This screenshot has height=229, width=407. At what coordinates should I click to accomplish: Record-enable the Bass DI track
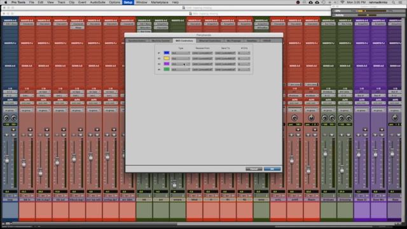click(365, 129)
